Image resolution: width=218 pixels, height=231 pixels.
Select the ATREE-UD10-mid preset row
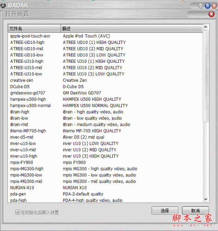click(106, 49)
